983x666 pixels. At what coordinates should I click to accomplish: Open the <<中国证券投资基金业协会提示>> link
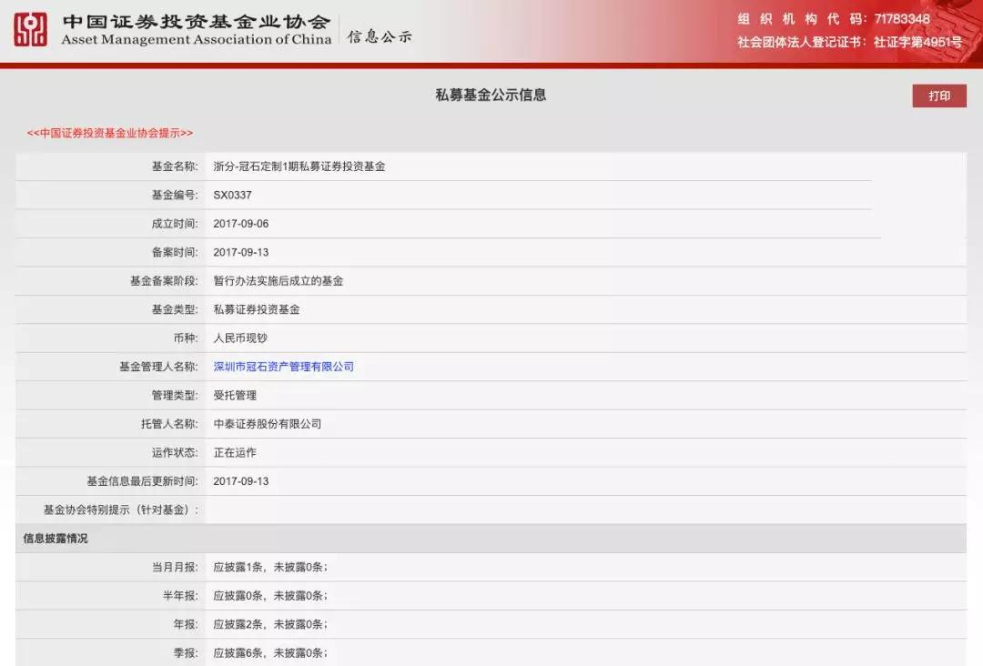[110, 133]
